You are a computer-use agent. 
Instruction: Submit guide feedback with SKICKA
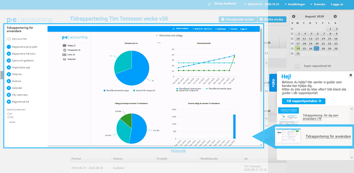(12, 122)
